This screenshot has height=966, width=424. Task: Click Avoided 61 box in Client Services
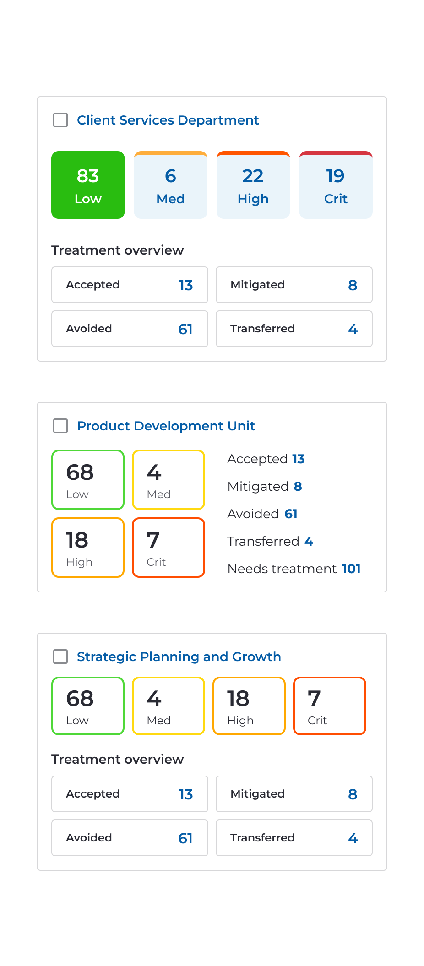[x=130, y=329]
